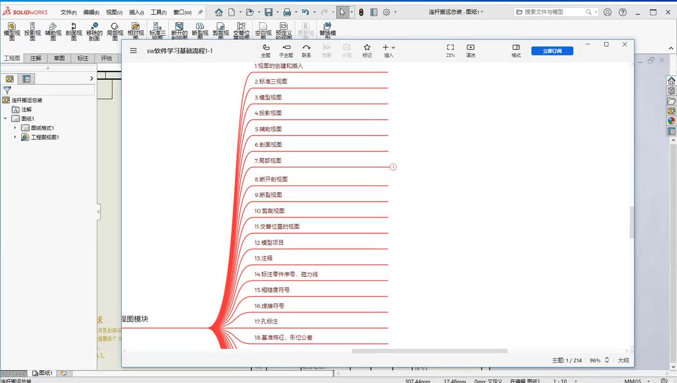Select the 注解 item in feature tree

click(x=22, y=110)
